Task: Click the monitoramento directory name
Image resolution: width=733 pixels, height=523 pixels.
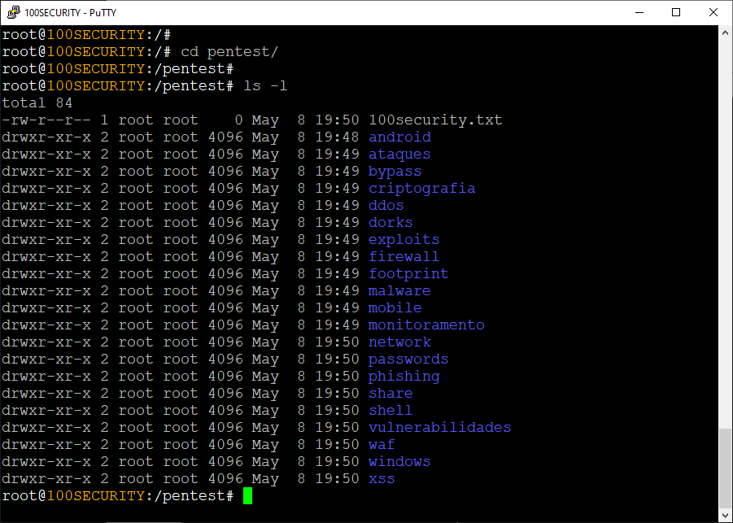Action: pos(426,325)
